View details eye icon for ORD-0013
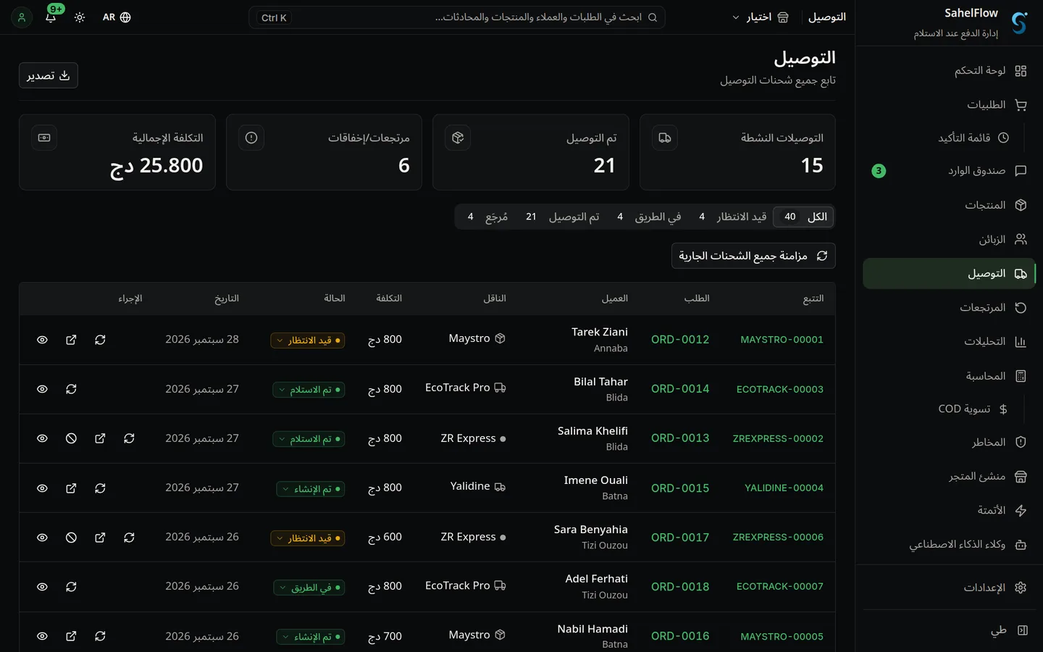Viewport: 1043px width, 652px height. click(x=42, y=438)
